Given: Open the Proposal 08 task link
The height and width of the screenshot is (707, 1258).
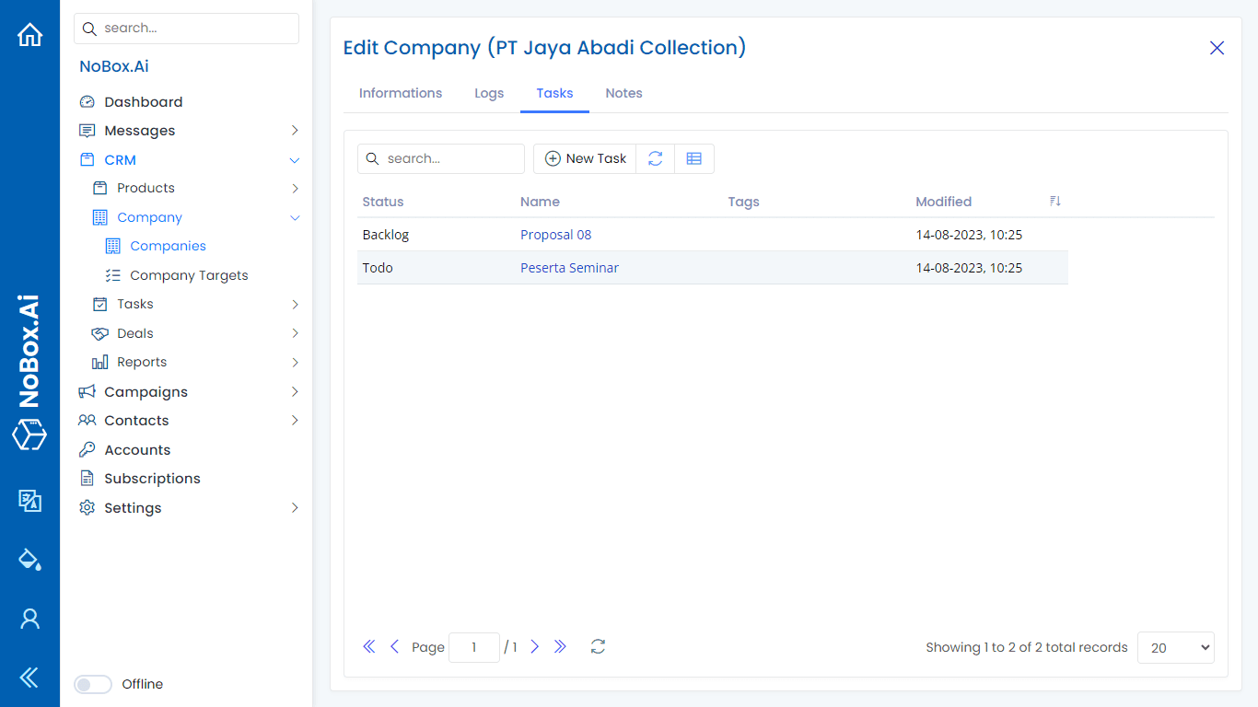Looking at the screenshot, I should [556, 235].
